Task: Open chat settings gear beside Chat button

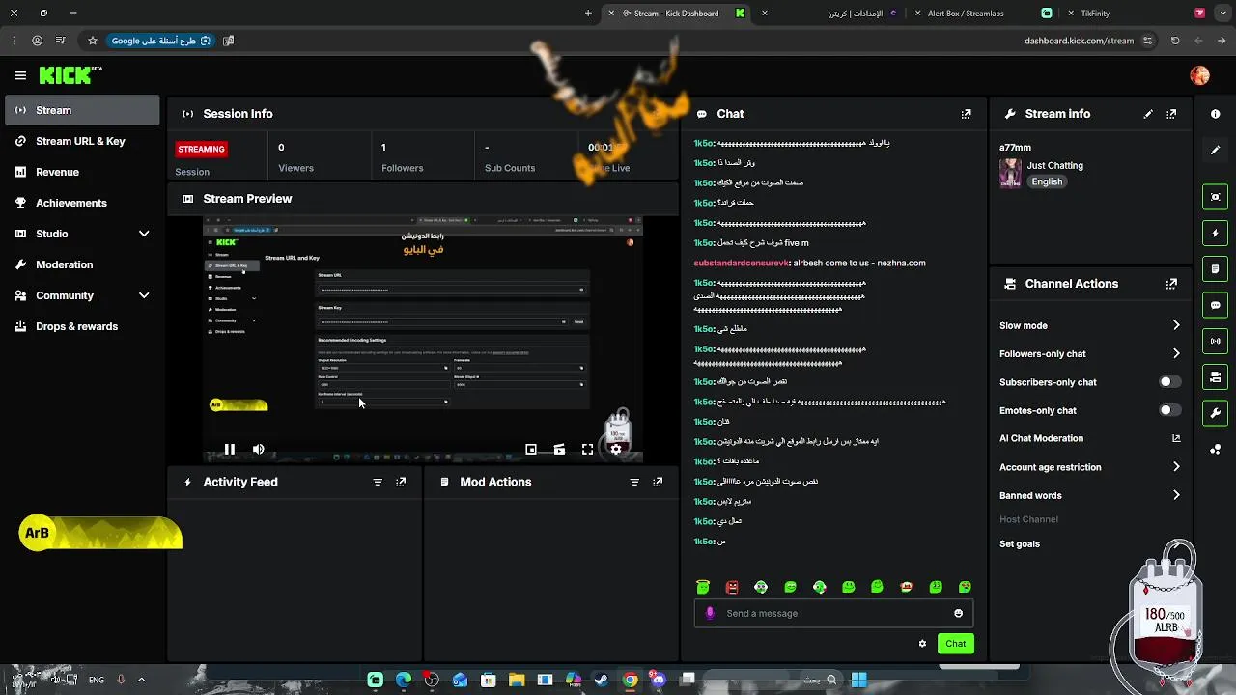Action: coord(922,644)
